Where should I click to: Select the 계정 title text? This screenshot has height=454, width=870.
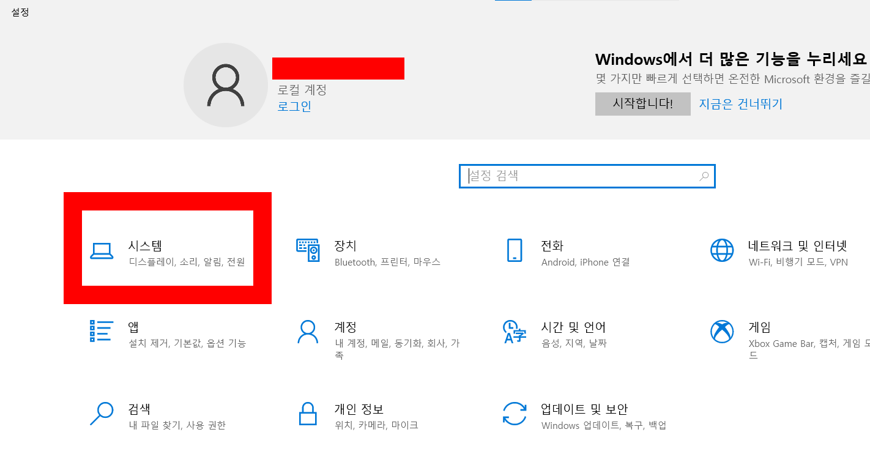point(346,327)
